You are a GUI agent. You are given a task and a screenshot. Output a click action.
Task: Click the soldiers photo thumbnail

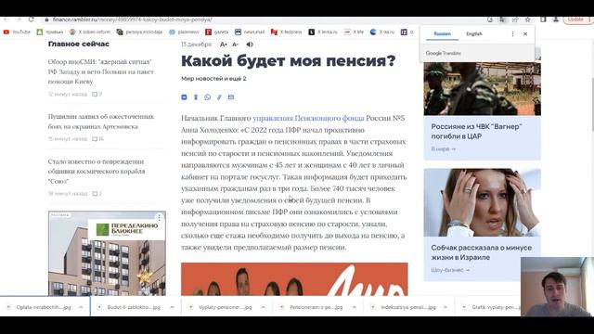click(x=482, y=89)
